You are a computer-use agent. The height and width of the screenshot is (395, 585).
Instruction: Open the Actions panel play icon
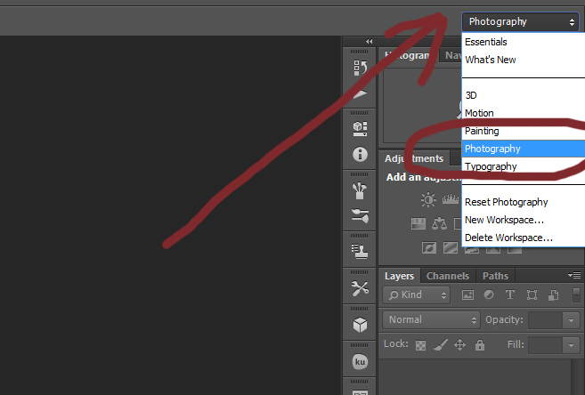click(360, 94)
